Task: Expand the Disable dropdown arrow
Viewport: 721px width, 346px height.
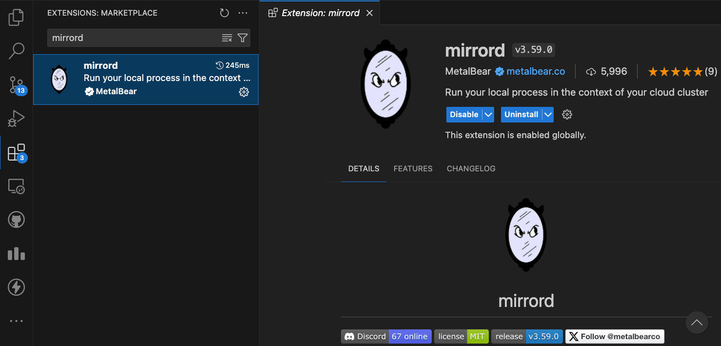Action: pyautogui.click(x=488, y=115)
